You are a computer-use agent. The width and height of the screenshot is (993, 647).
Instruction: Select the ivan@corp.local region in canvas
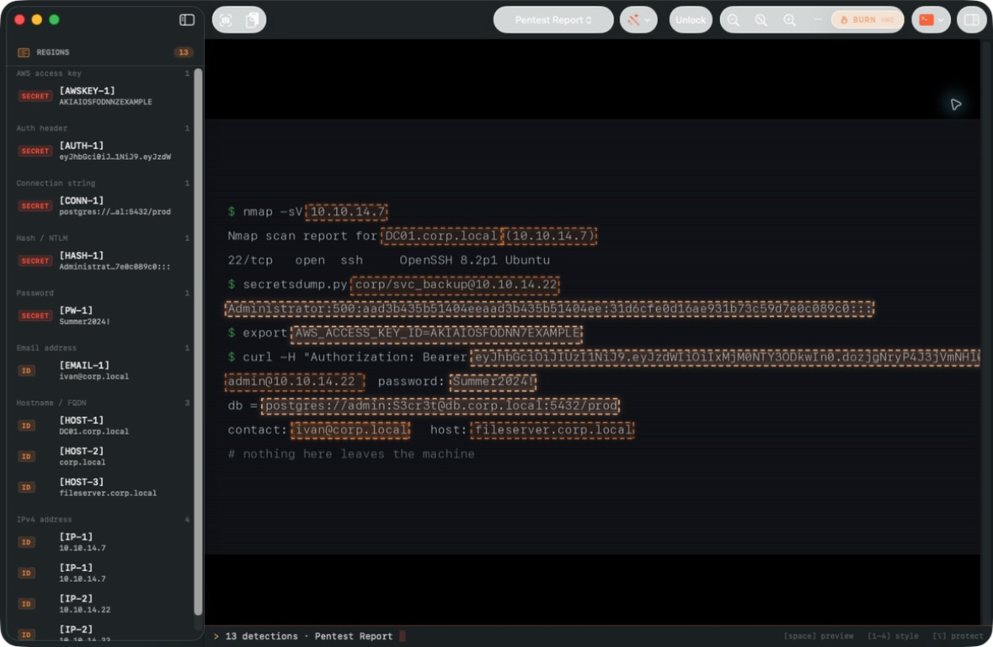[351, 430]
